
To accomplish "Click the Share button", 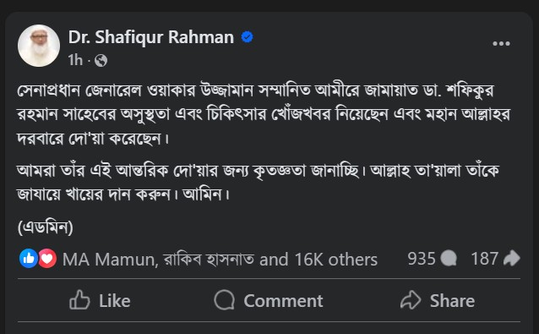I will coord(438,300).
